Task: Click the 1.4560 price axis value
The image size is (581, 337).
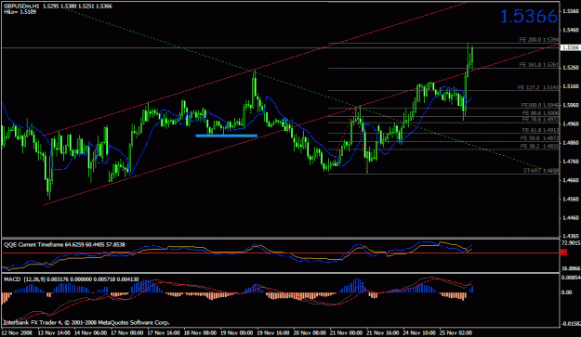Action: pyautogui.click(x=571, y=199)
